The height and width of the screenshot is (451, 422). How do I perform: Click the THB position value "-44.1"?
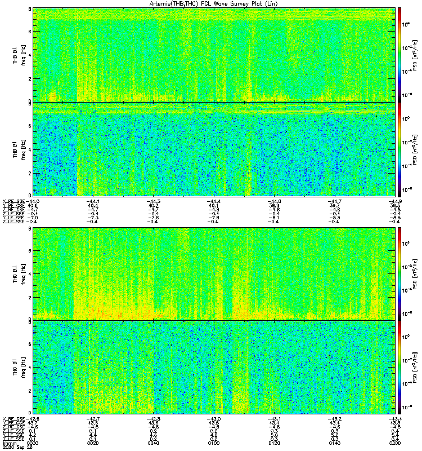click(x=93, y=201)
